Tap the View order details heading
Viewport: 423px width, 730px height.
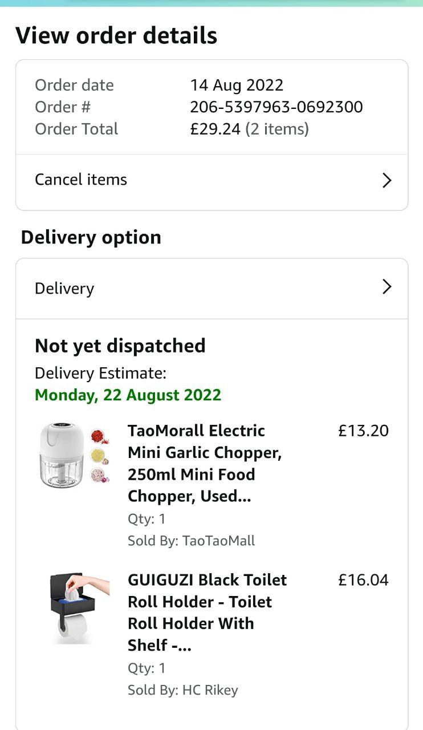pos(116,35)
